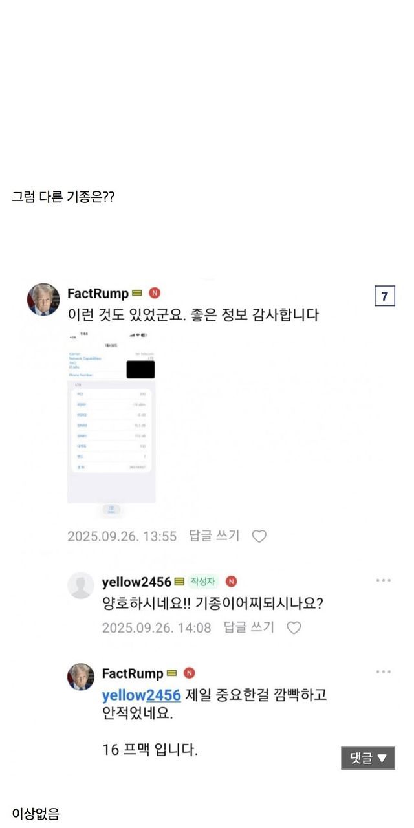Click the level badge icon next to yellow2456
414x828 pixels.
click(x=179, y=582)
